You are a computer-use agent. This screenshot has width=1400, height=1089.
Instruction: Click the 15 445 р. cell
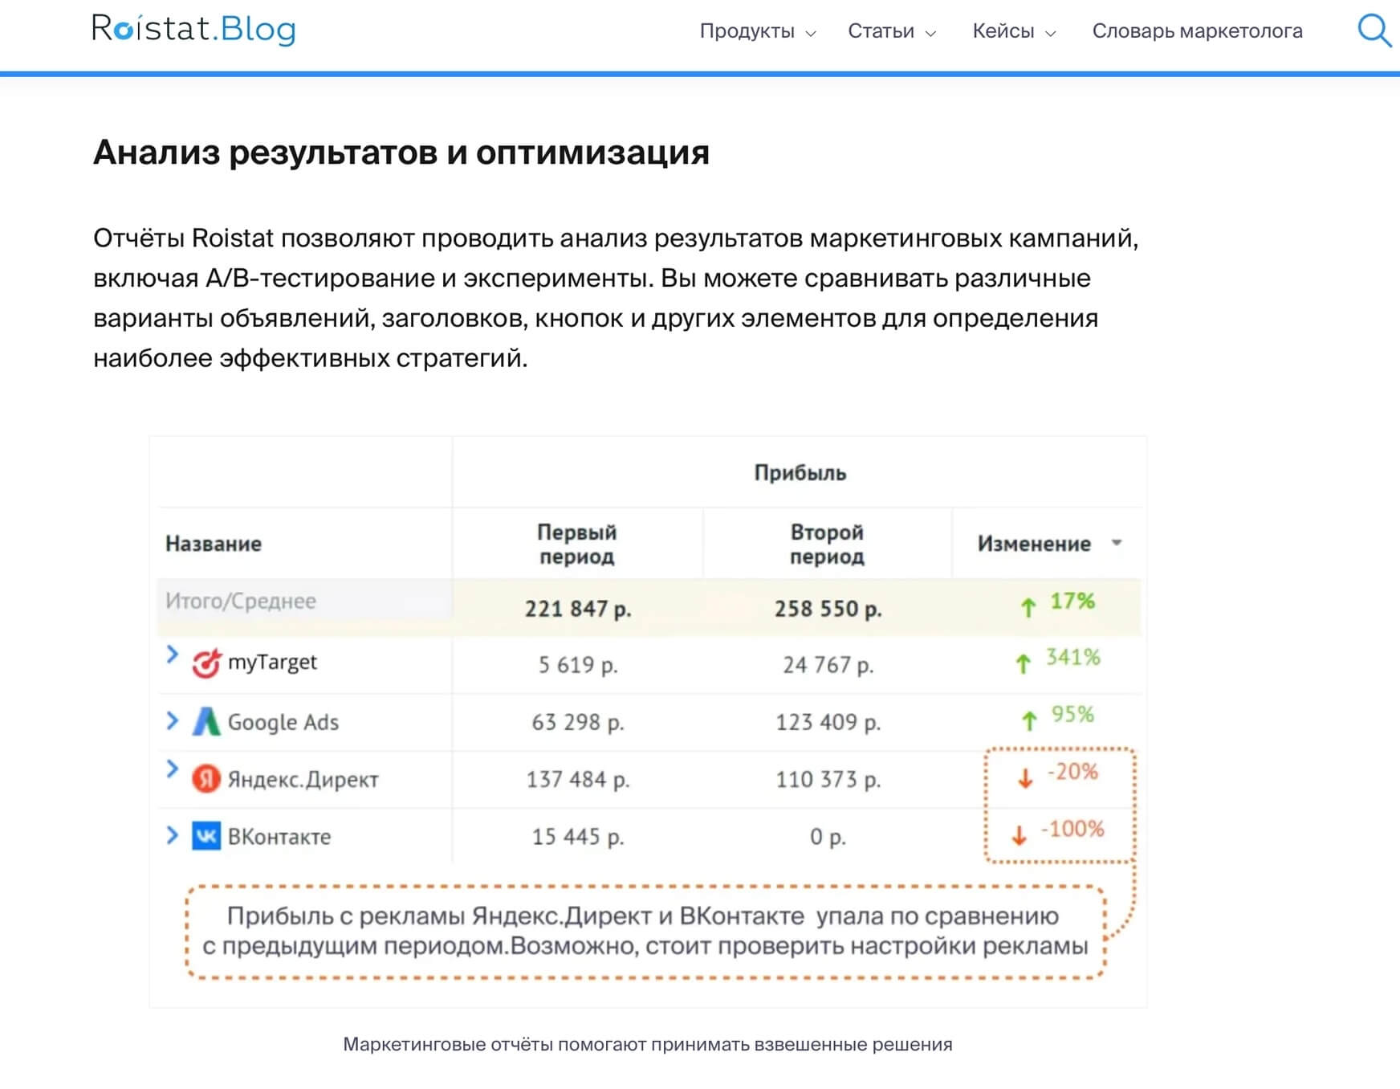click(578, 837)
